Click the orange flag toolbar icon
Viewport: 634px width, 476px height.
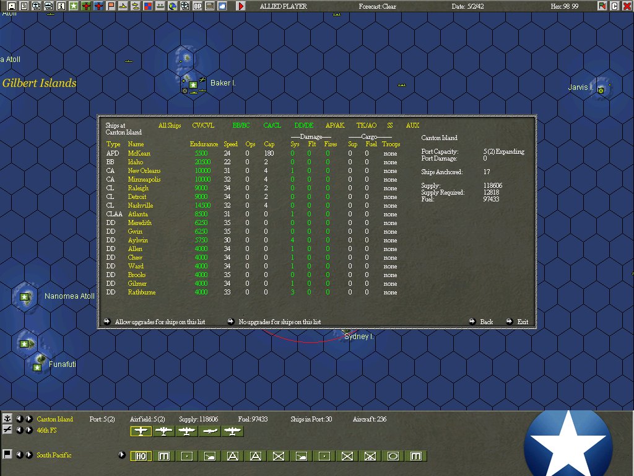tap(111, 6)
